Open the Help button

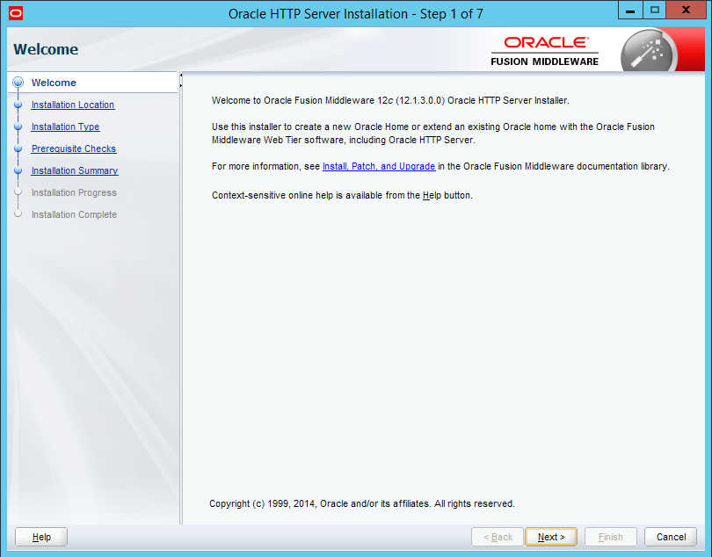41,537
